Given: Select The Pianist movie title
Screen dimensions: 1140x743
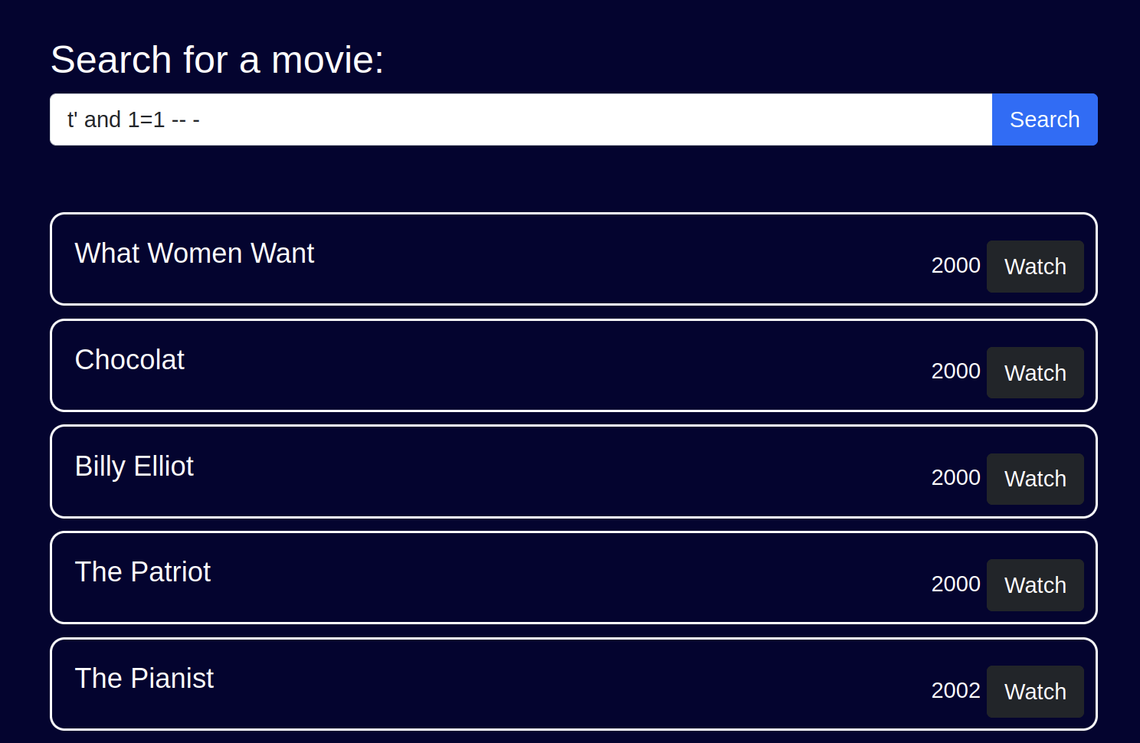Looking at the screenshot, I should point(144,679).
